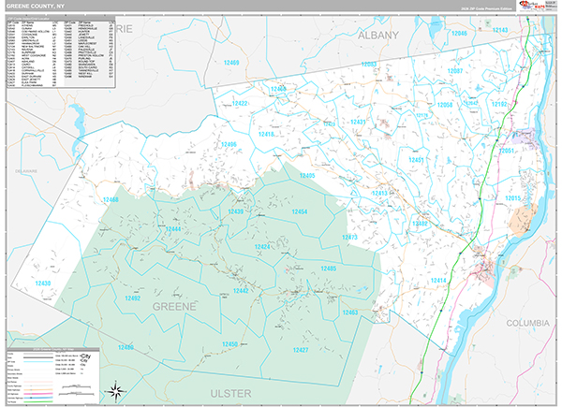
Task: Click the '2026 ZIP Code Premium Edition' subtitle
Action: pyautogui.click(x=486, y=8)
